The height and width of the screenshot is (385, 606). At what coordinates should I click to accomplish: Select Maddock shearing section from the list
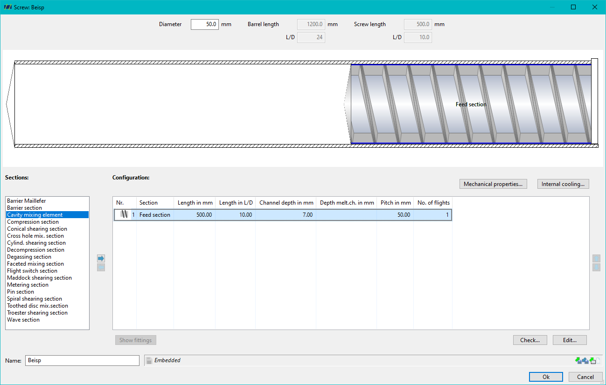pyautogui.click(x=39, y=278)
